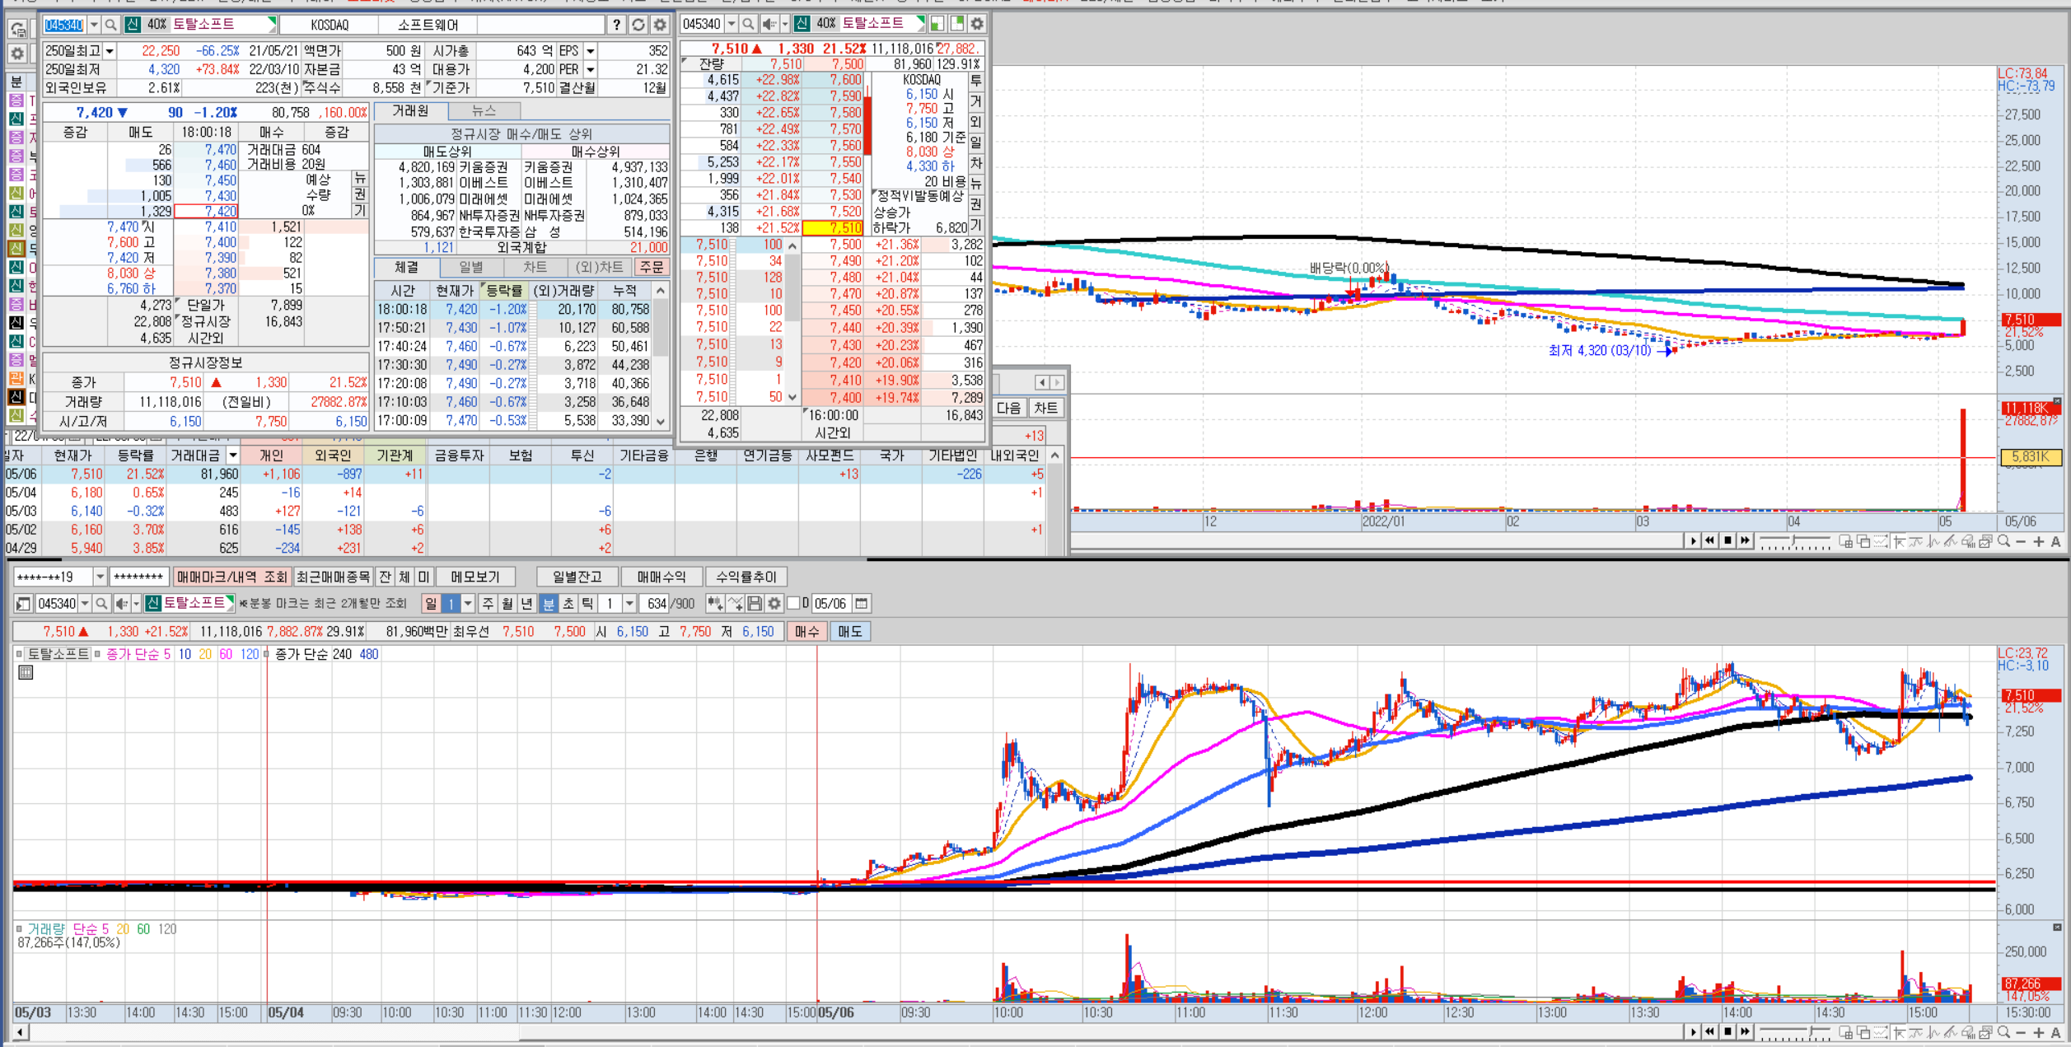The height and width of the screenshot is (1047, 2071).
Task: Click the A text icon below upper chart
Action: pyautogui.click(x=2055, y=541)
